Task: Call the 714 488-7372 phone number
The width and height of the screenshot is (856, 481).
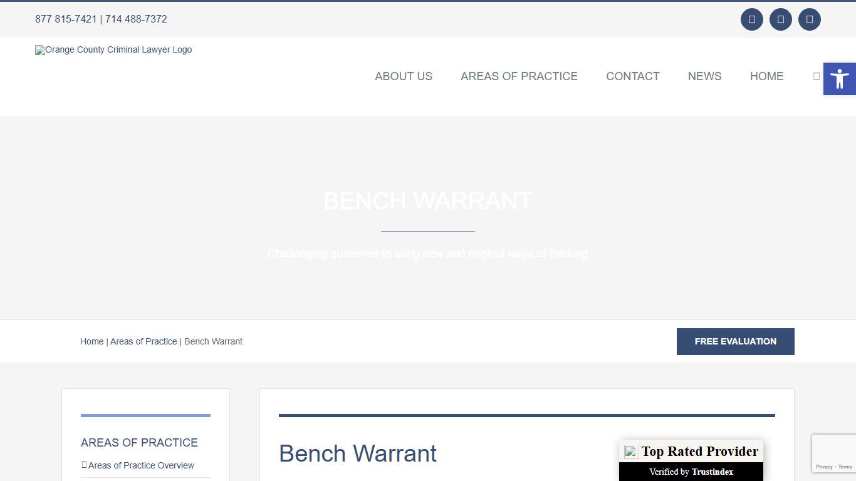Action: 136,19
